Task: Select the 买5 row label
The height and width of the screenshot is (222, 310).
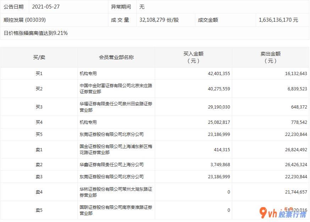Action: 39,134
